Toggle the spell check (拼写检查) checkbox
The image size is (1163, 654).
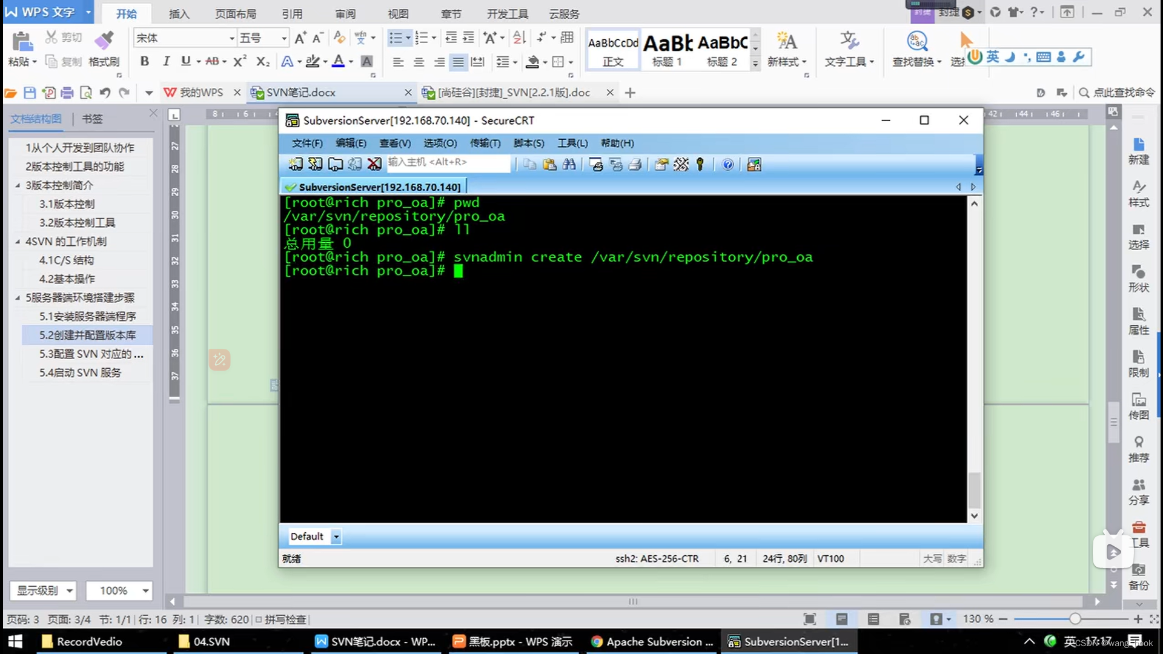coord(259,619)
